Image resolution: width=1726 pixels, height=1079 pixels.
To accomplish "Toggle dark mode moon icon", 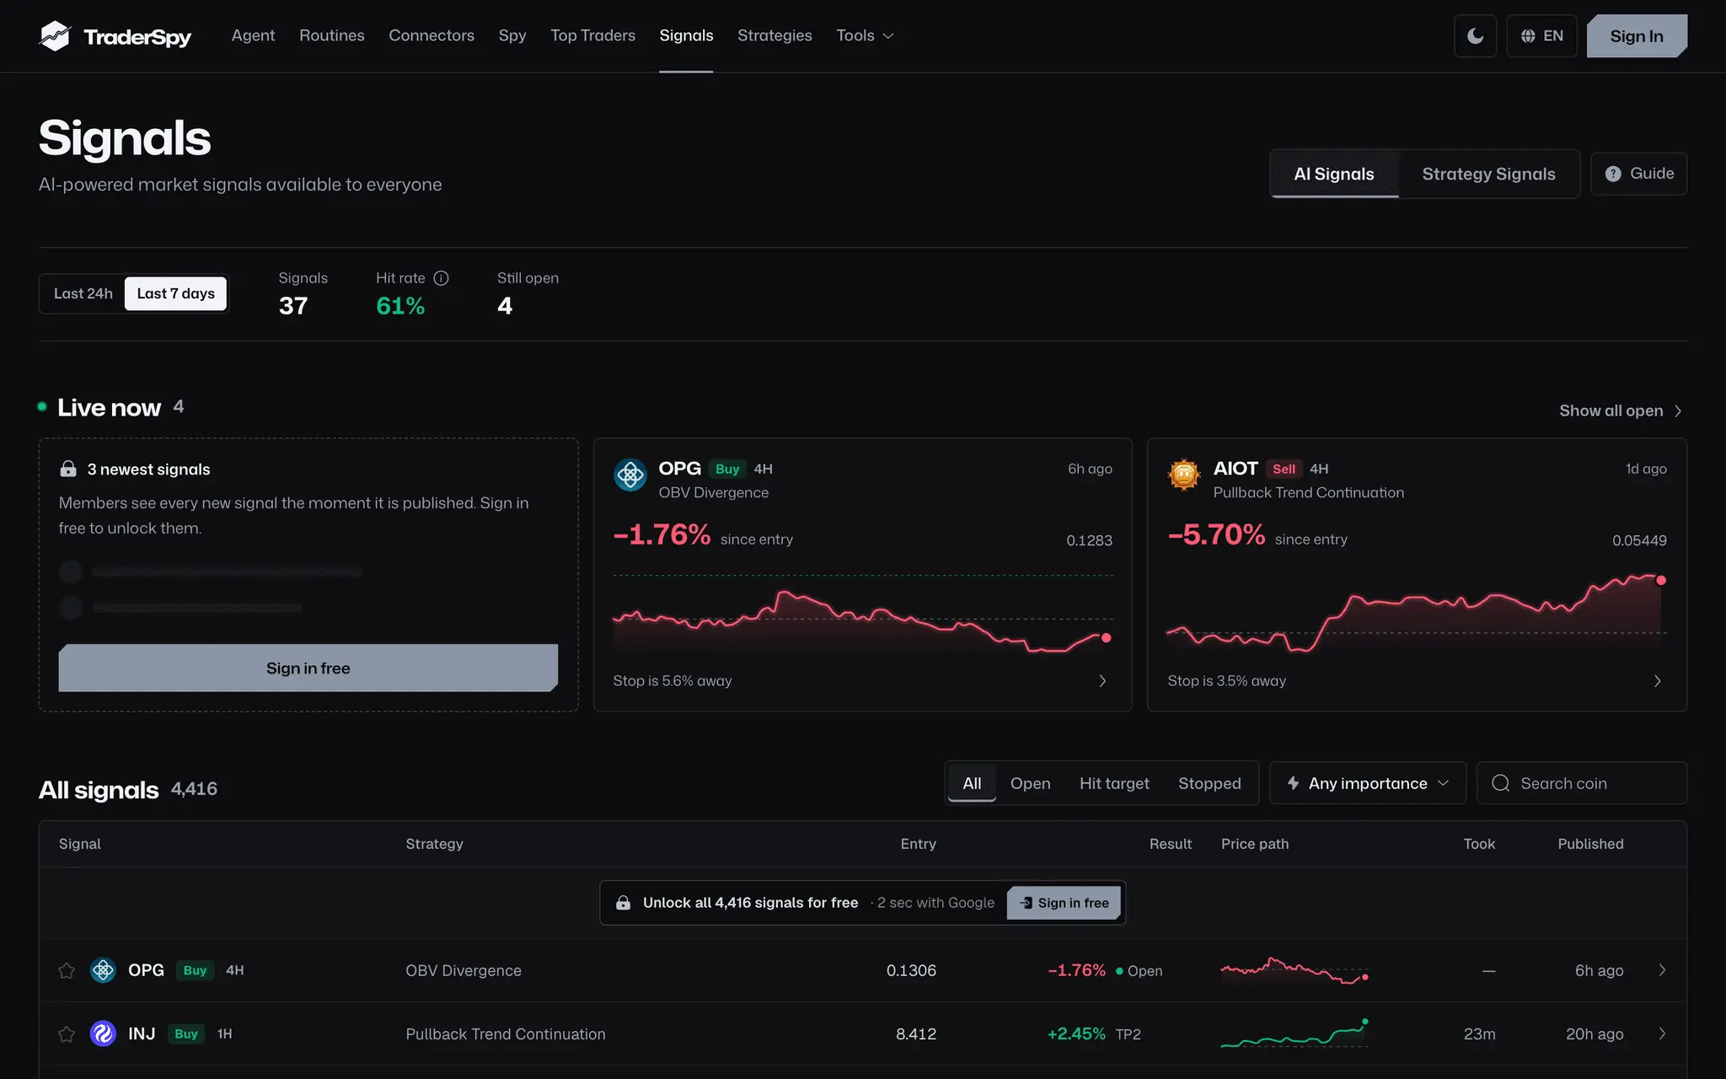I will coord(1475,35).
